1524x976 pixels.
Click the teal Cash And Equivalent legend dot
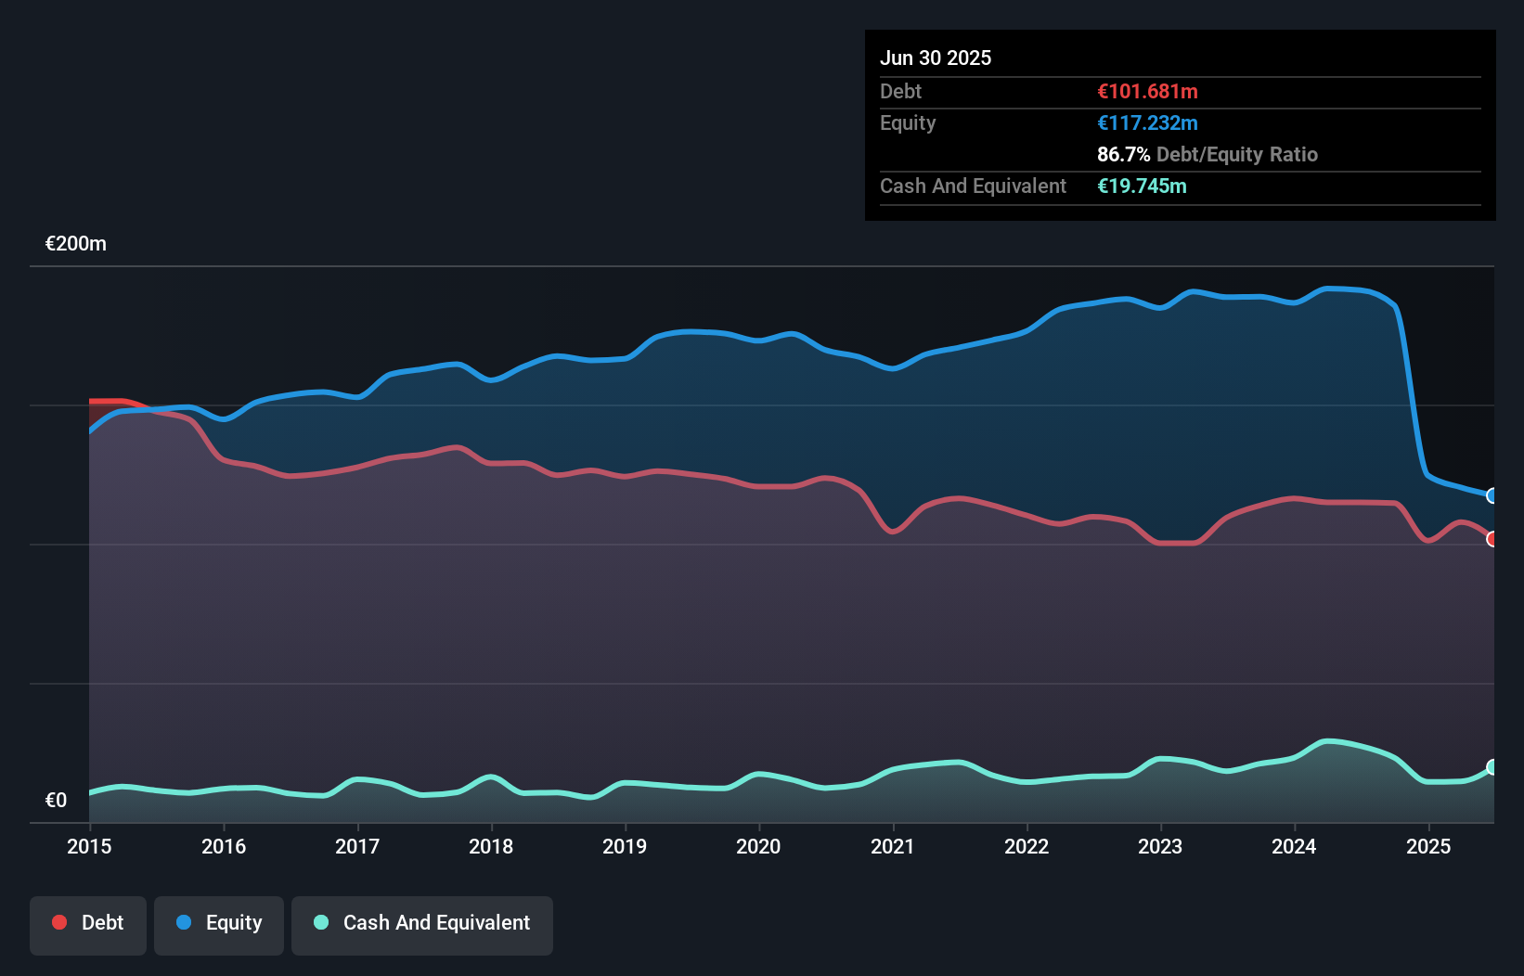(x=319, y=922)
